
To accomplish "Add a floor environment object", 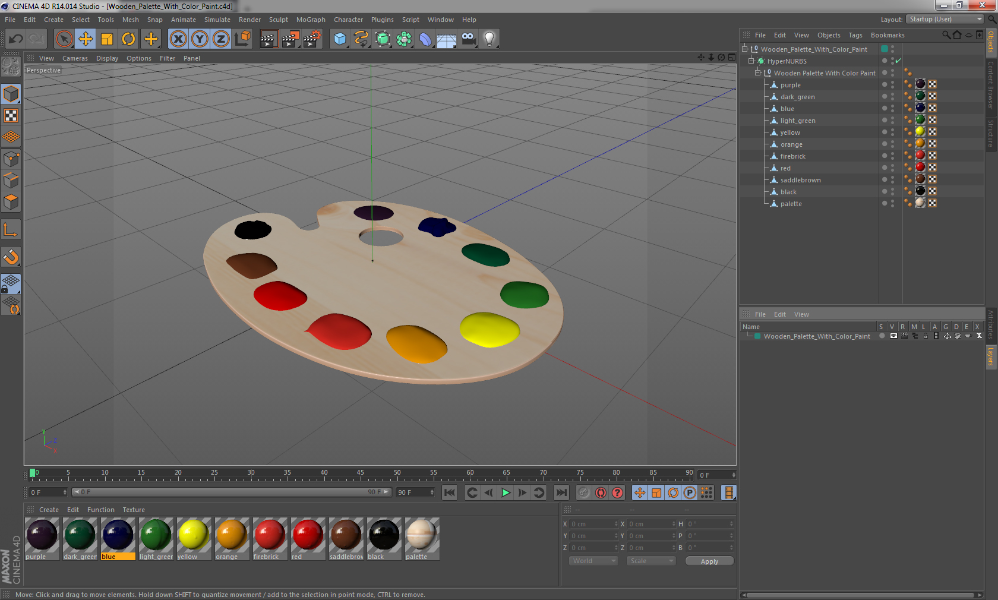I will coord(447,39).
